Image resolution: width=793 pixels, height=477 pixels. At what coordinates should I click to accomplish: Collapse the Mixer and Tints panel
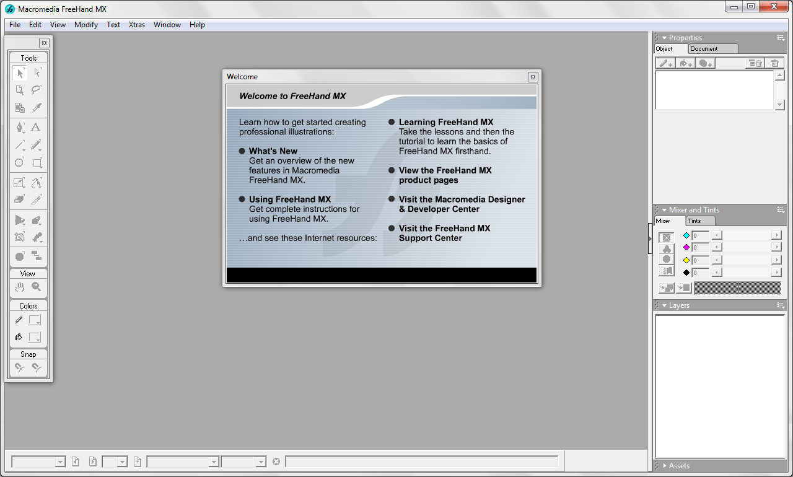tap(664, 210)
